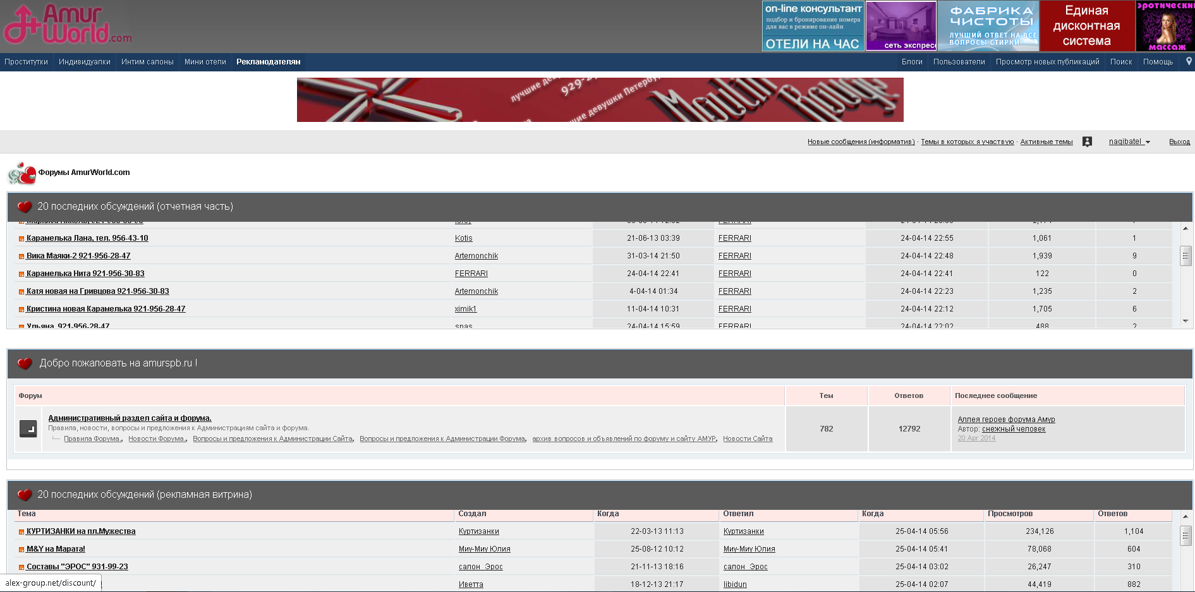Screen dimensions: 1195x592
Task: Click the forum hearts icon near Форумы AmurWorld.com
Action: click(22, 173)
